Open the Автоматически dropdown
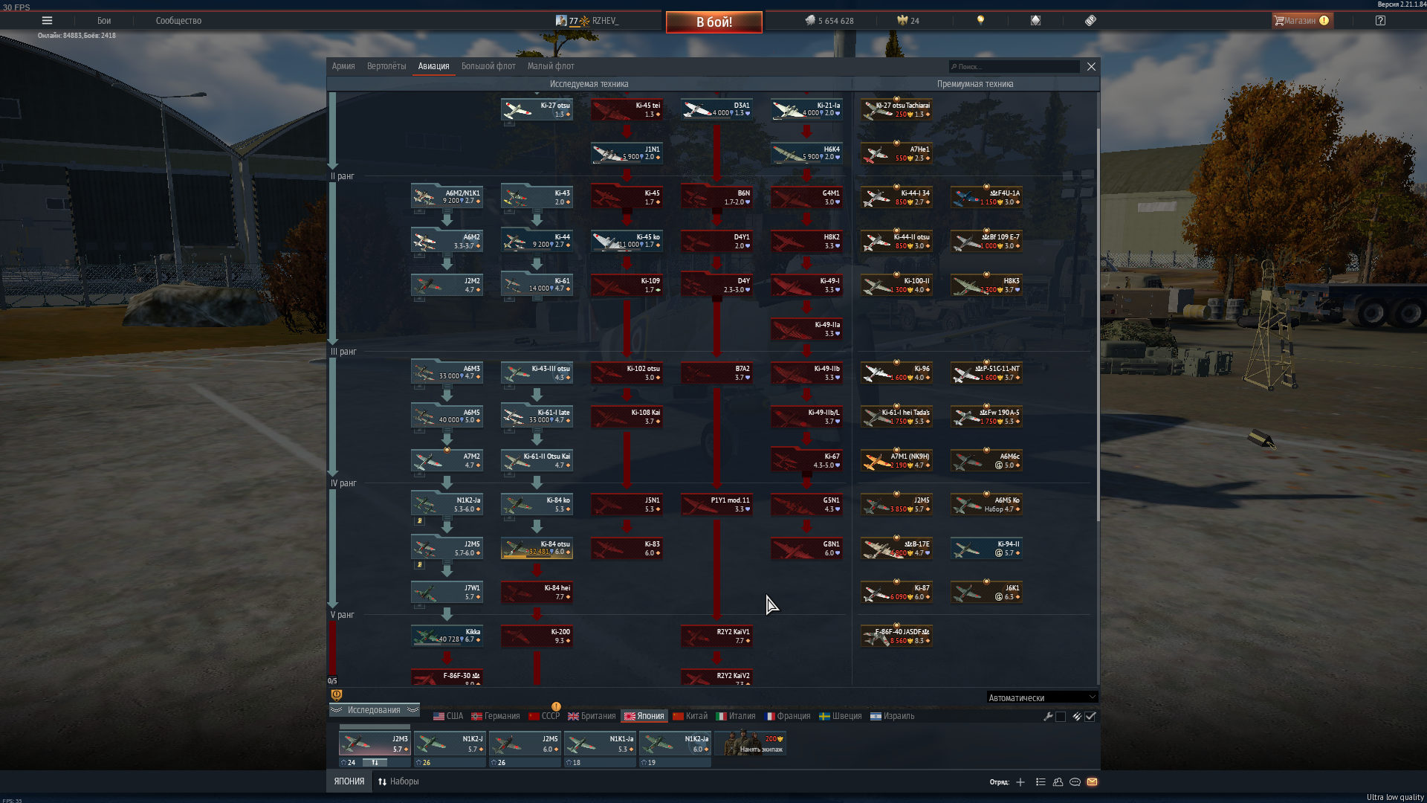Screen dimensions: 1427x803 [x=1042, y=697]
